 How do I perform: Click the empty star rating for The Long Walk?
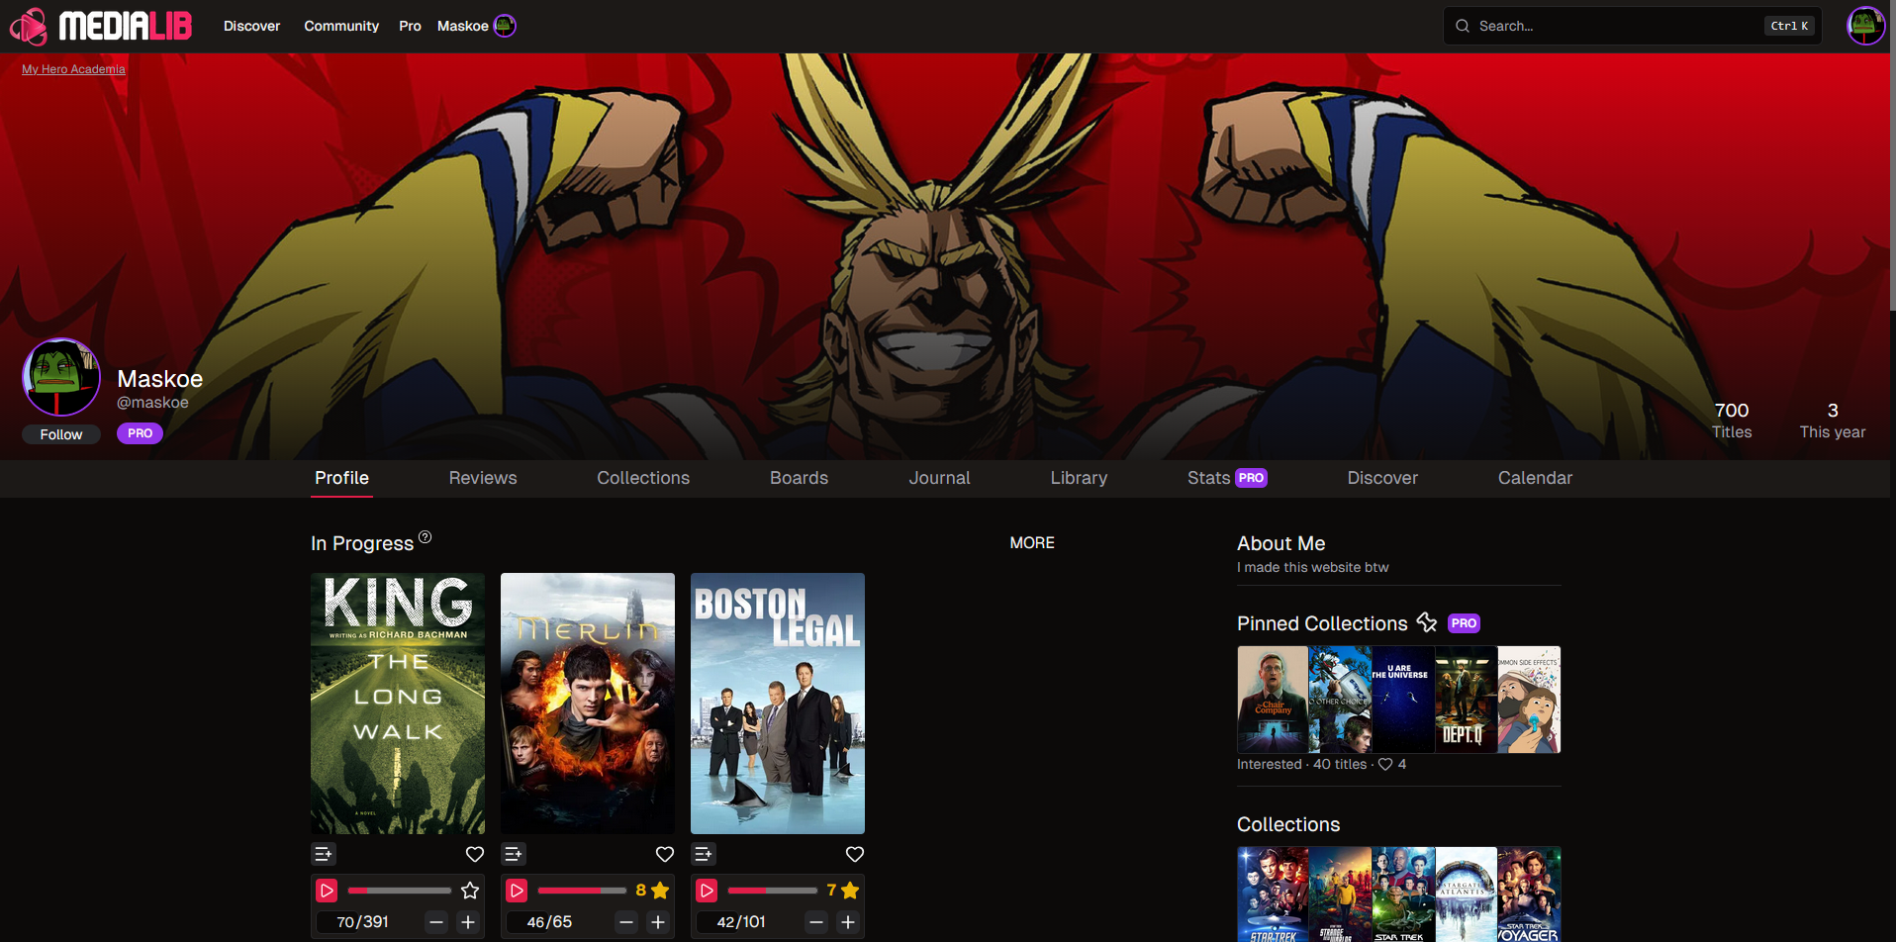point(470,891)
